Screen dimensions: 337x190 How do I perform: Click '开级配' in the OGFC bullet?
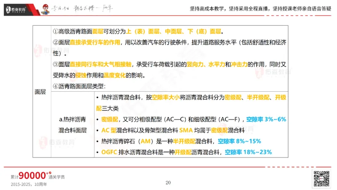[x=183, y=152]
